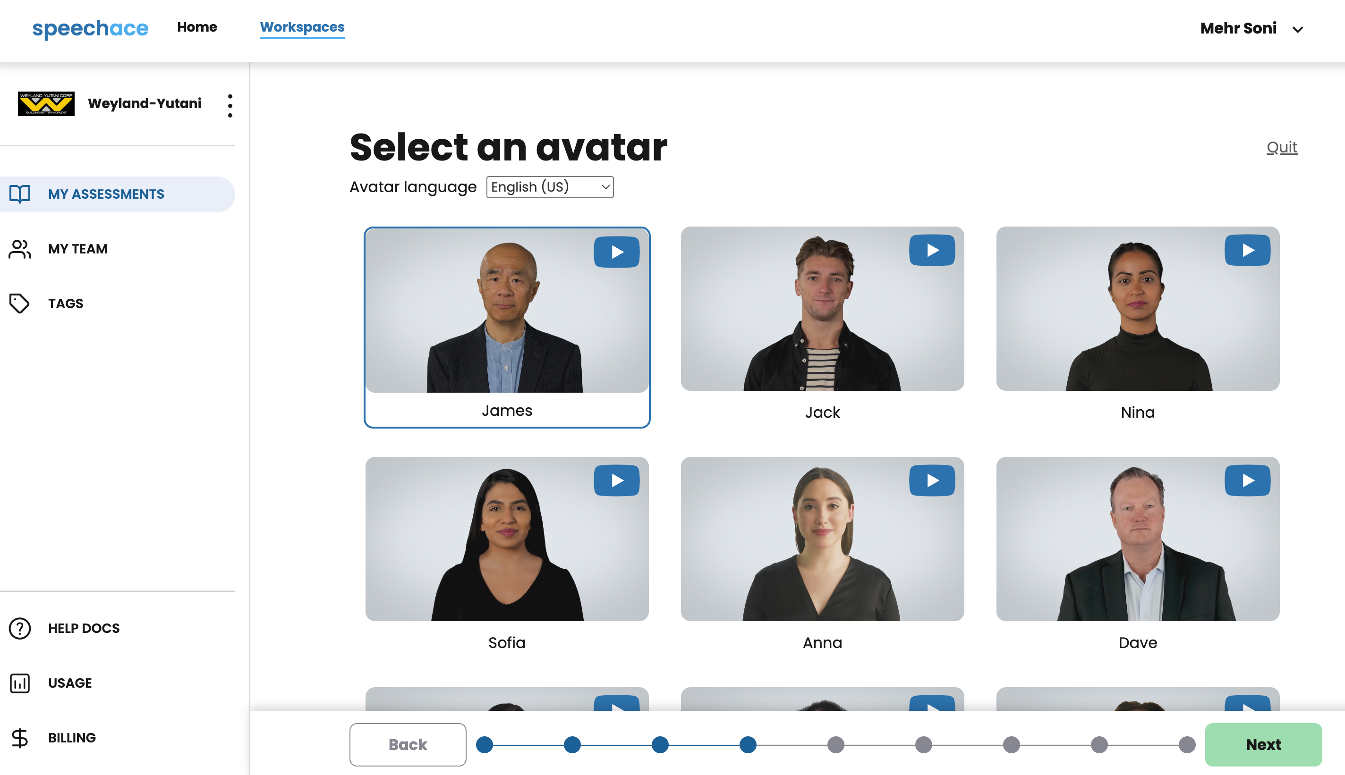1345x775 pixels.
Task: Play Nina avatar preview video
Action: [x=1247, y=250]
